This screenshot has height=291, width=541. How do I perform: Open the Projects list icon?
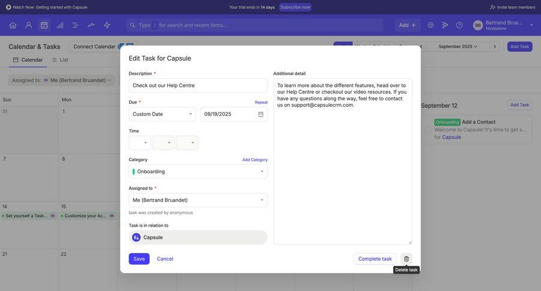pyautogui.click(x=76, y=25)
